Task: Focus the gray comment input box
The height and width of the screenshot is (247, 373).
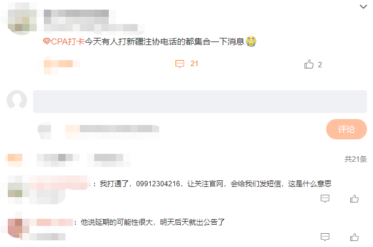Action: point(200,102)
